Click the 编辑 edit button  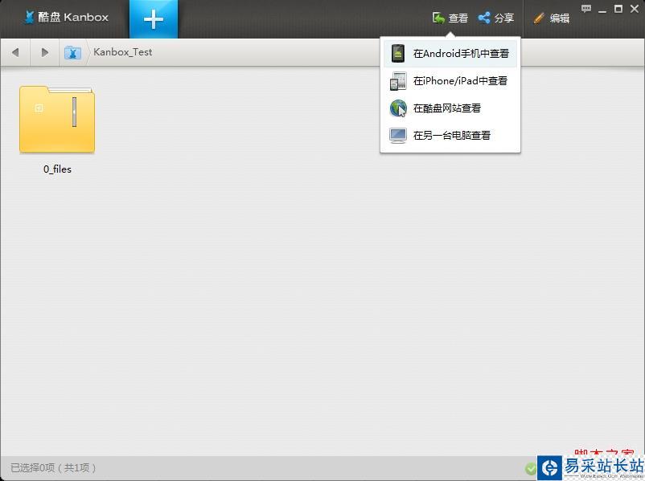[551, 18]
